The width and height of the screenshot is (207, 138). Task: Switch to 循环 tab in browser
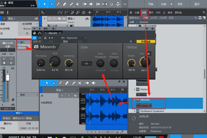tap(151, 13)
